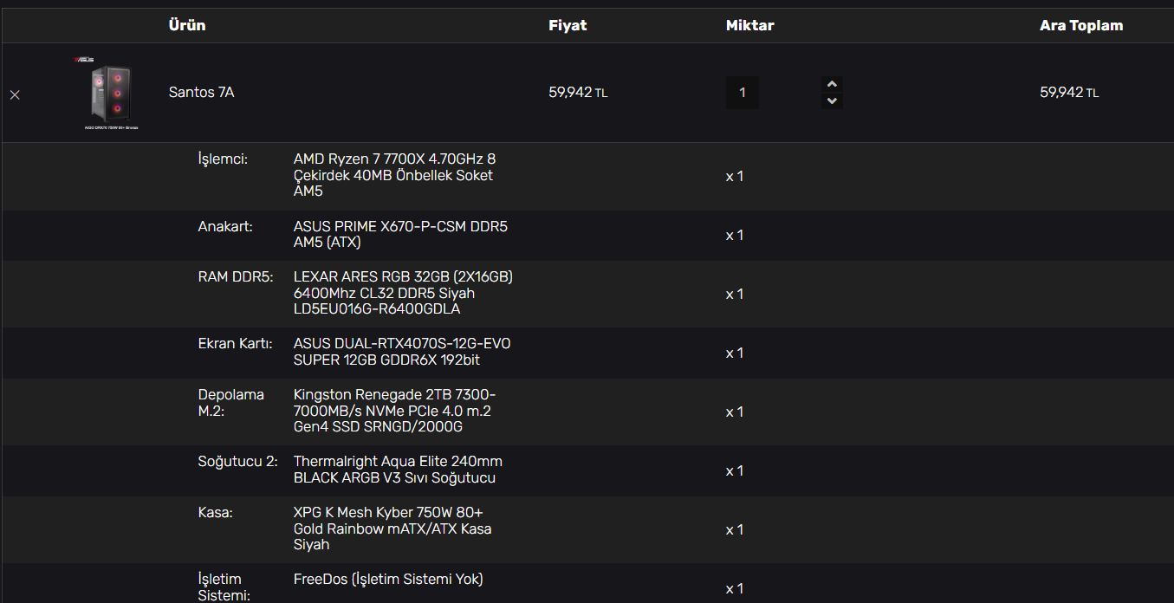This screenshot has width=1174, height=603.
Task: Click the Miktar column header
Action: click(x=749, y=25)
